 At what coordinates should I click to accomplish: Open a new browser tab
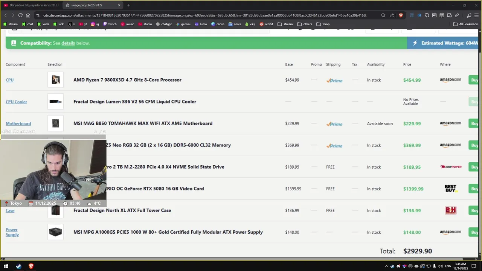(x=128, y=5)
